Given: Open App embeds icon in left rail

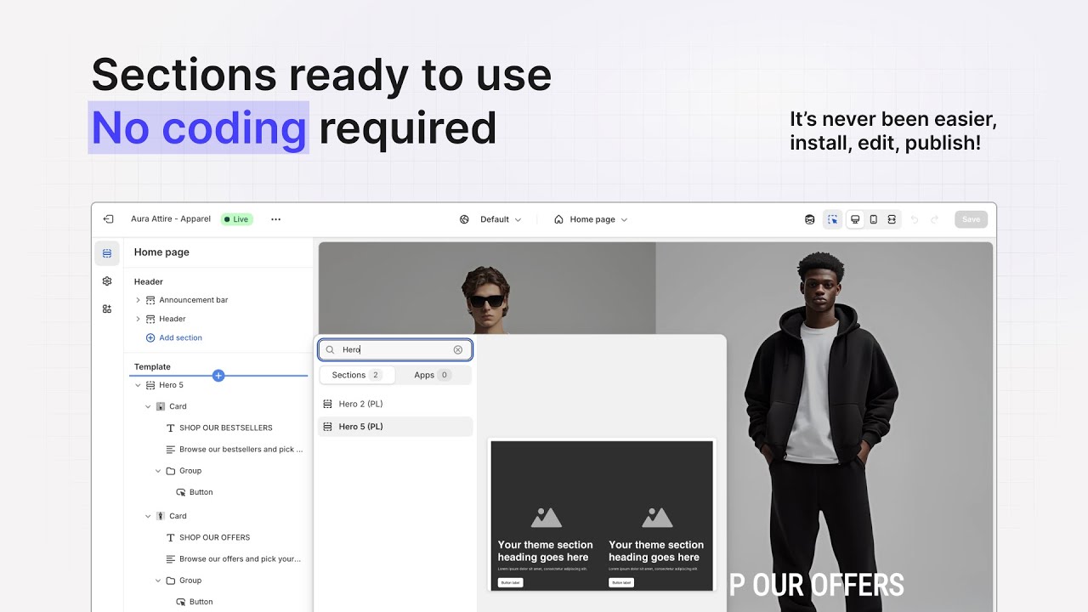Looking at the screenshot, I should coord(107,309).
